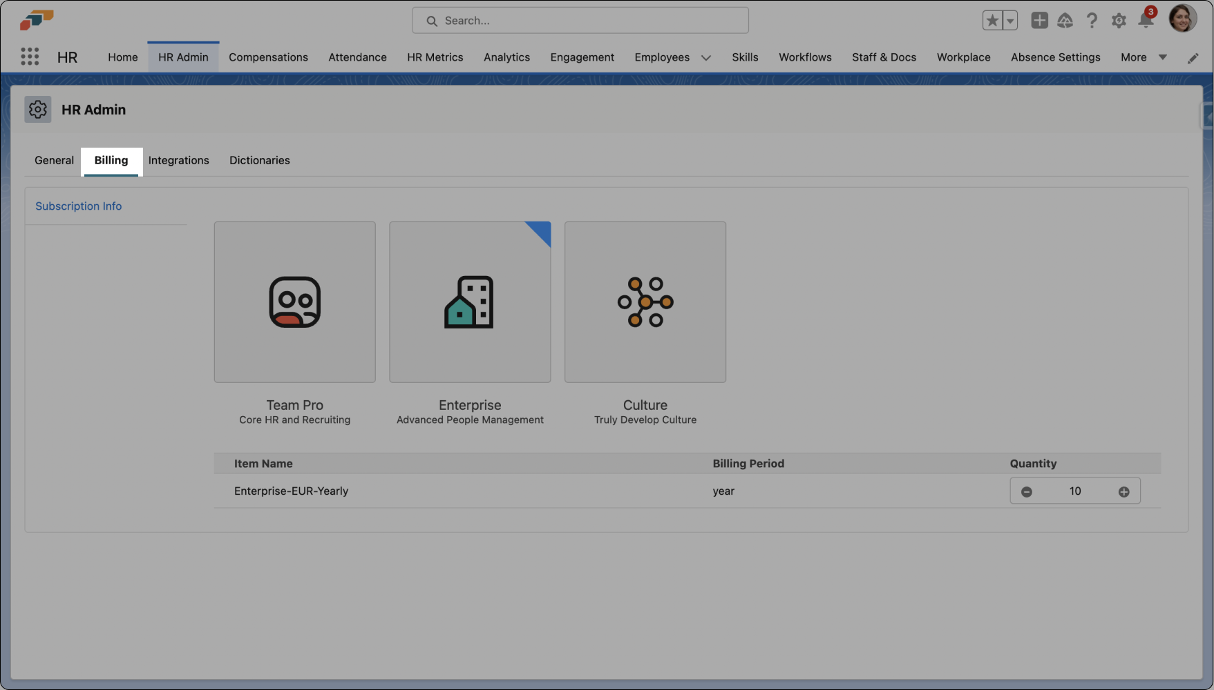Go to the Compensations nav item
This screenshot has height=690, width=1214.
268,57
